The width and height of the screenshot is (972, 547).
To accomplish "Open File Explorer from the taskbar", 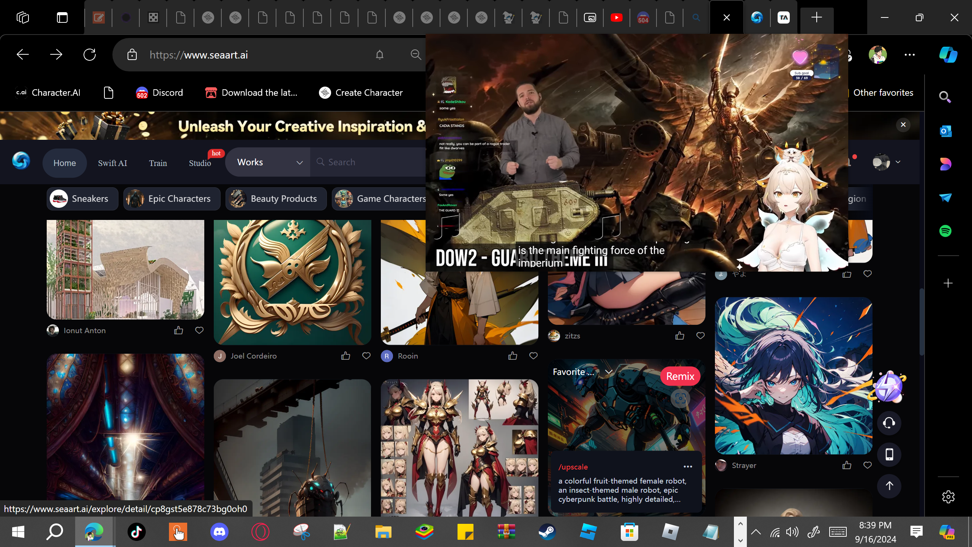I will pos(383,532).
